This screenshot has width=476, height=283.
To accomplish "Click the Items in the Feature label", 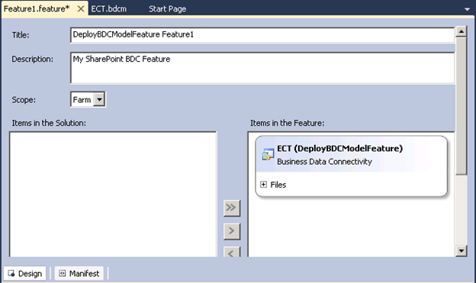I will click(287, 123).
